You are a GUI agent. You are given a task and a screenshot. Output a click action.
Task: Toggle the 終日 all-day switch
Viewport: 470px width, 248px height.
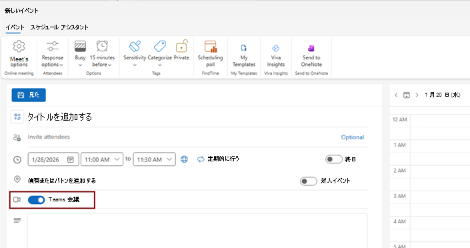pos(334,159)
